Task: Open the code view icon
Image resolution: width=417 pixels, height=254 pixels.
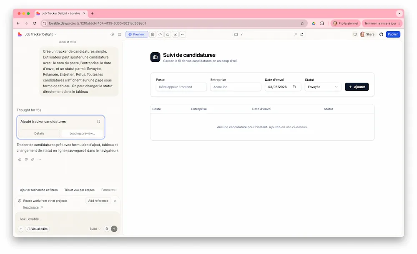Action: 160,34
